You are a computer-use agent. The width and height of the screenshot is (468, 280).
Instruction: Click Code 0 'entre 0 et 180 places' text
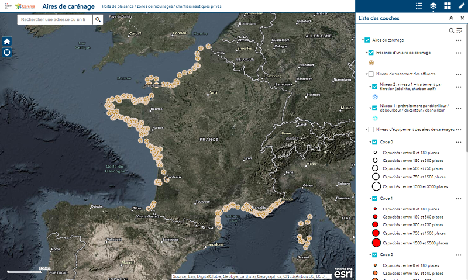click(x=411, y=153)
